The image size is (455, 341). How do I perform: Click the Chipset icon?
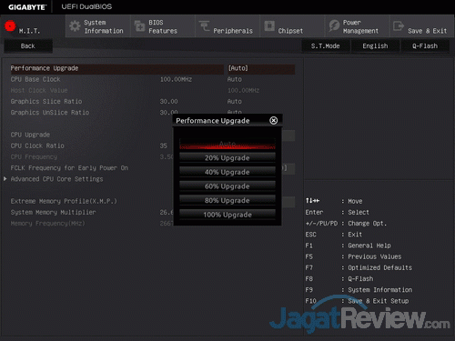pyautogui.click(x=269, y=26)
